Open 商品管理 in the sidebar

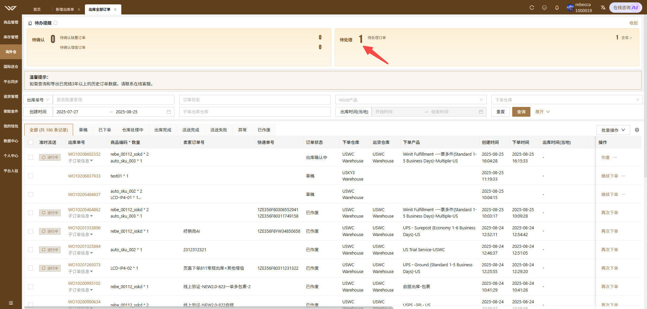pyautogui.click(x=11, y=23)
